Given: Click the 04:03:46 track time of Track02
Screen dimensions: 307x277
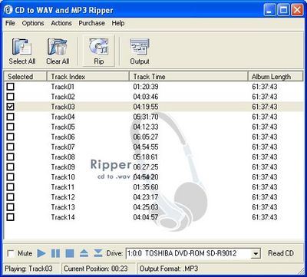Looking at the screenshot, I should click(146, 97).
